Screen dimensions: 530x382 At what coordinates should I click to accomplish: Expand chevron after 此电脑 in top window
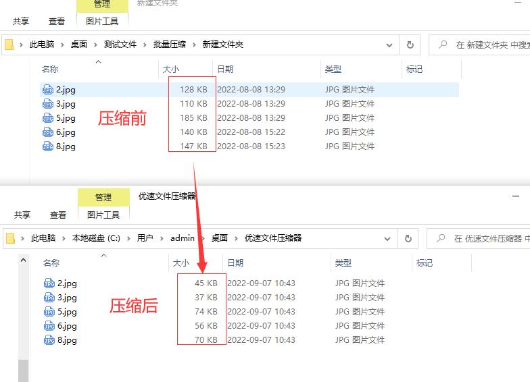pyautogui.click(x=62, y=45)
